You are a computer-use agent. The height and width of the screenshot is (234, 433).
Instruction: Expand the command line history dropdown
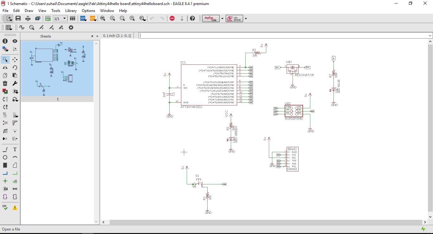point(430,36)
